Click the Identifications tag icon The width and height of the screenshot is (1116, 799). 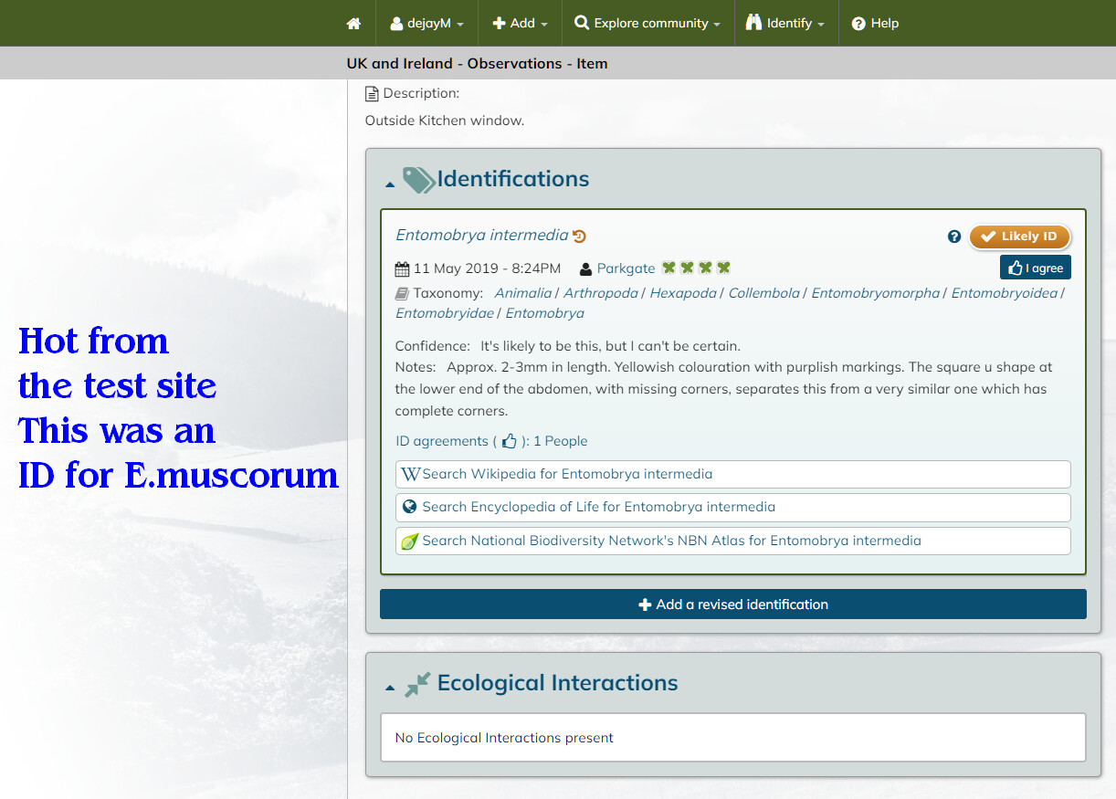point(418,180)
